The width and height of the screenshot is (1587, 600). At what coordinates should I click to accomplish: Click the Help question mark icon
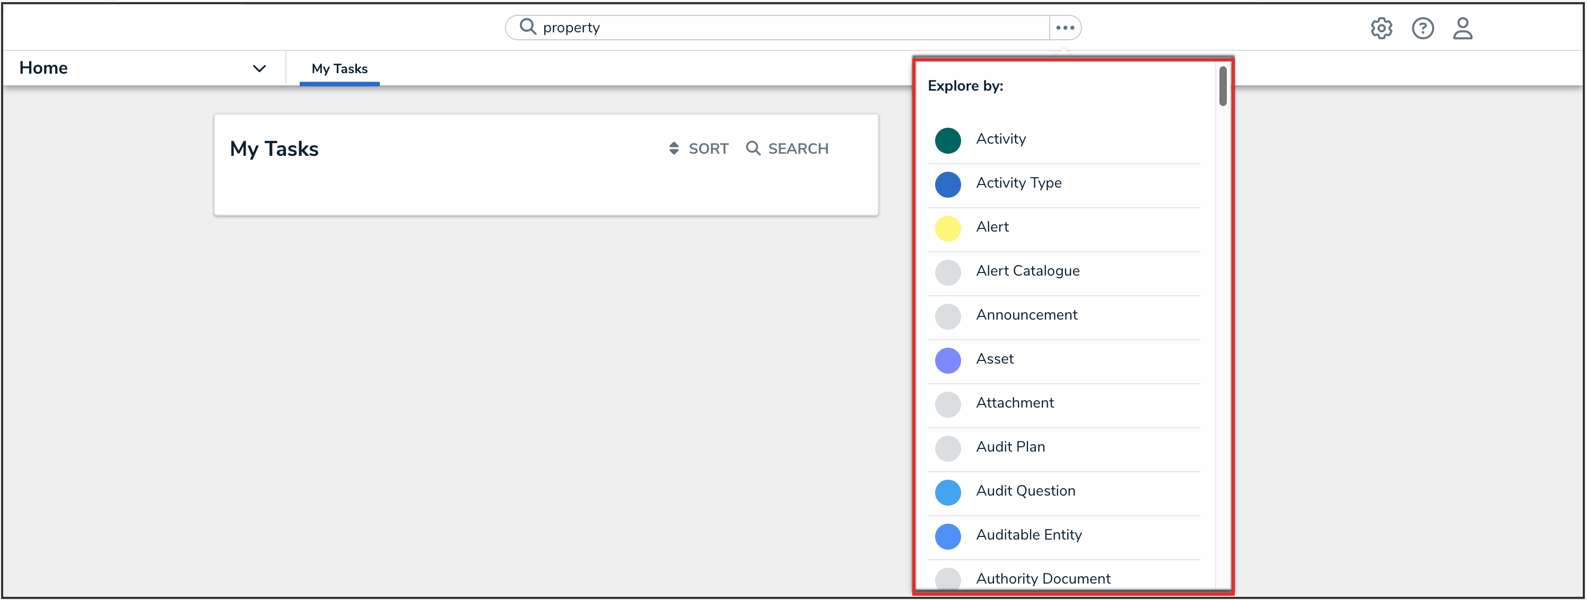pyautogui.click(x=1422, y=28)
